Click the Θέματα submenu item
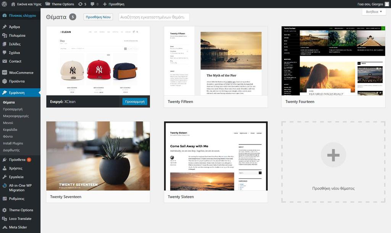 click(9, 102)
